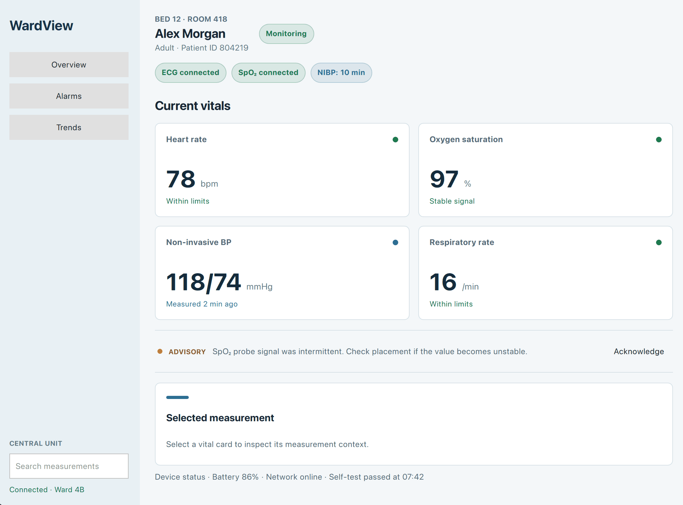Select the Non-invasive BP vital card
The height and width of the screenshot is (505, 683).
click(x=282, y=273)
